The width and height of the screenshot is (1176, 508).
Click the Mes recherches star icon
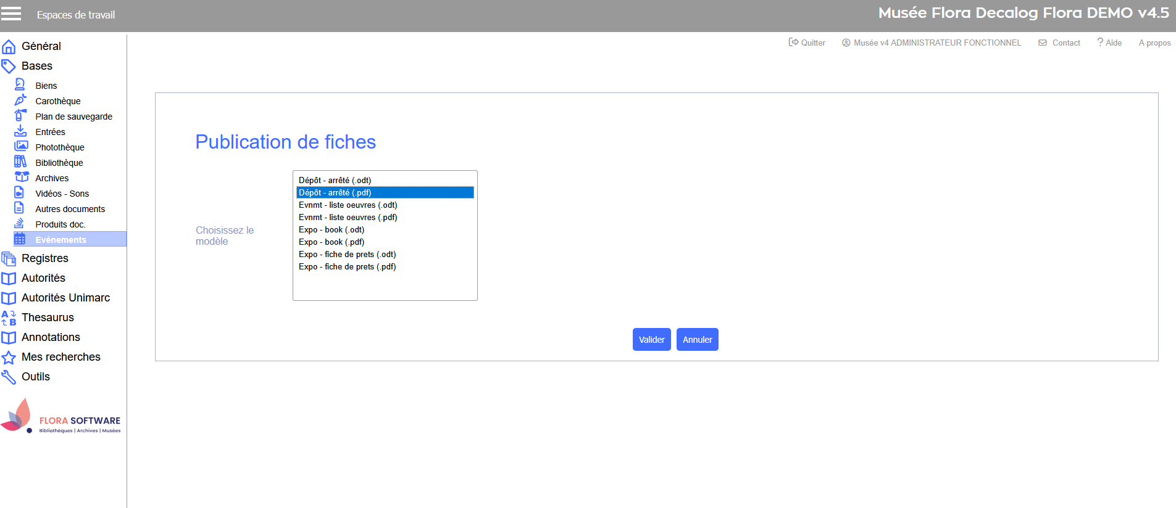pos(9,358)
